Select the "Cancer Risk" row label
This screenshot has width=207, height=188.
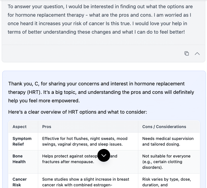[x=20, y=182]
